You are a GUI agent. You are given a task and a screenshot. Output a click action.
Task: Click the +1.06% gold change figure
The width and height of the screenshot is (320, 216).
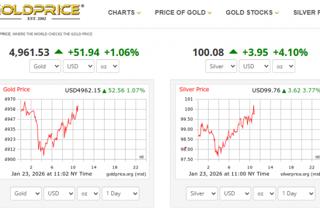[121, 52]
